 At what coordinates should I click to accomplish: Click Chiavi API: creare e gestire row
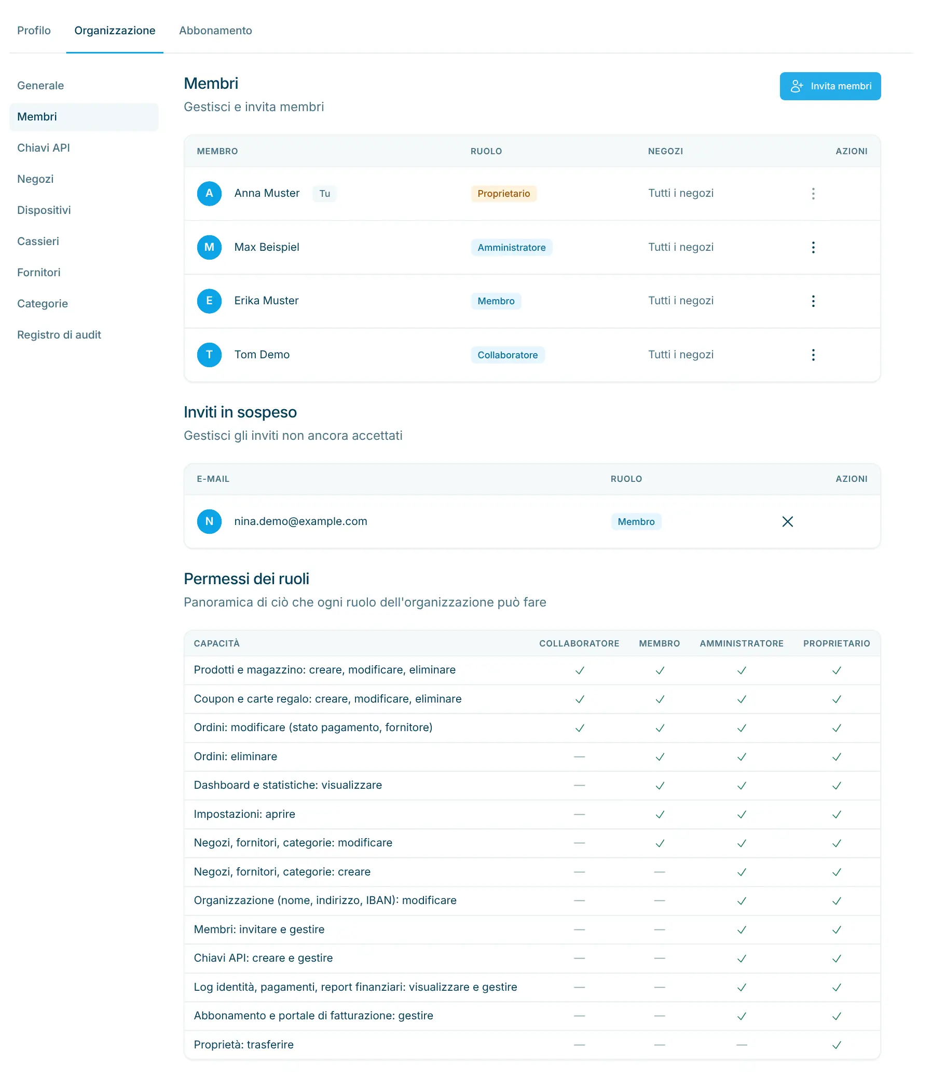[x=532, y=958]
